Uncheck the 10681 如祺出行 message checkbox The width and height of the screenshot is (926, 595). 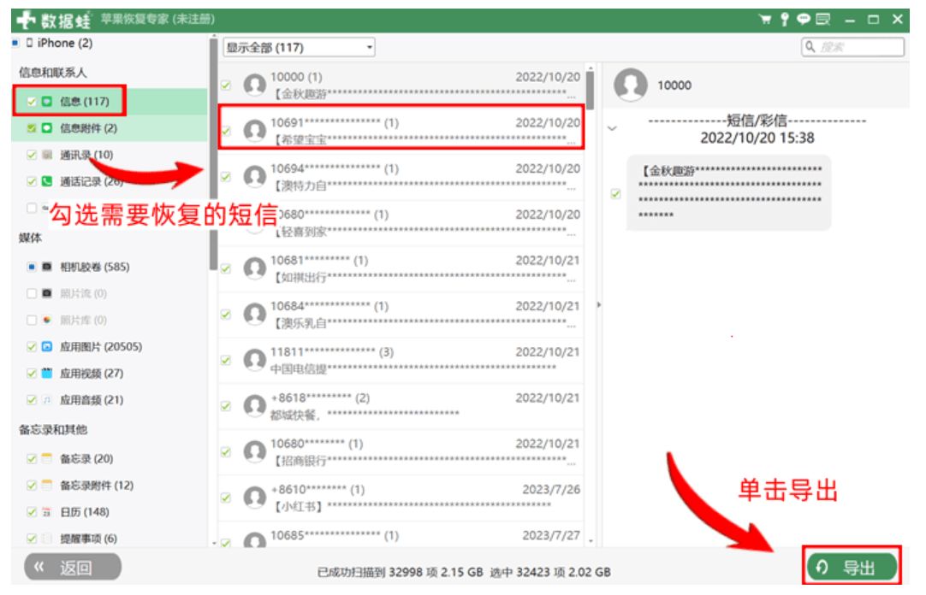[x=226, y=269]
